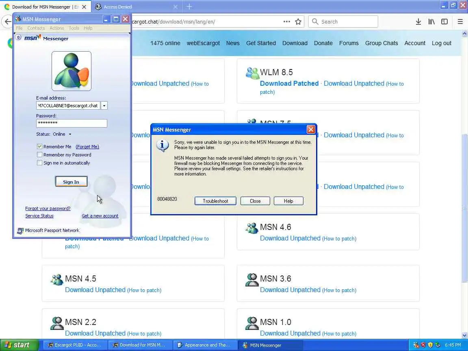
Task: Click the yellow security shield tray icon
Action: (x=430, y=345)
